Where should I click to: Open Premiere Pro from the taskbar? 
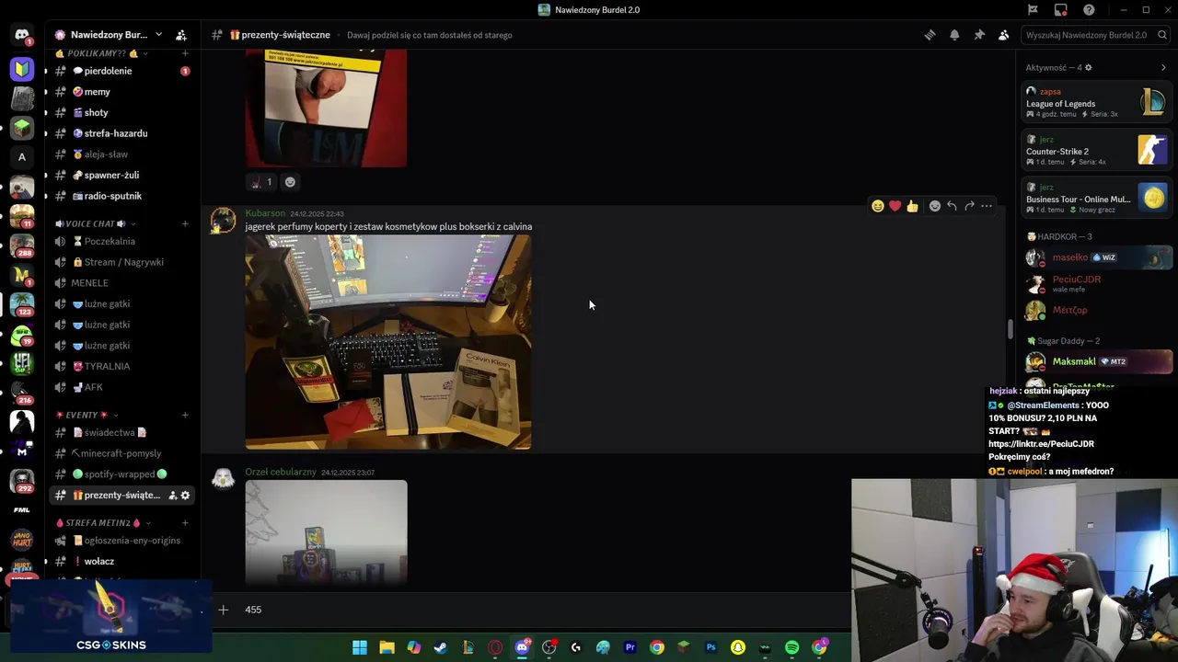[x=630, y=647]
